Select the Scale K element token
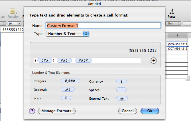191x121 pixels. [66, 98]
